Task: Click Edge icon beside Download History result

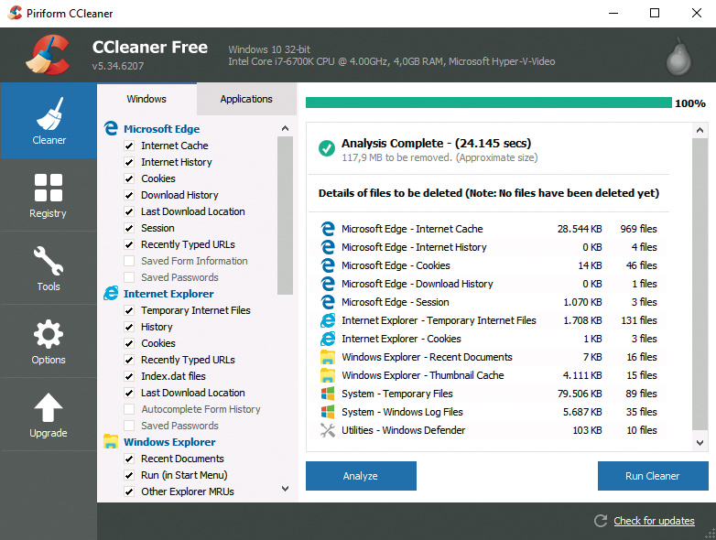Action: click(328, 284)
